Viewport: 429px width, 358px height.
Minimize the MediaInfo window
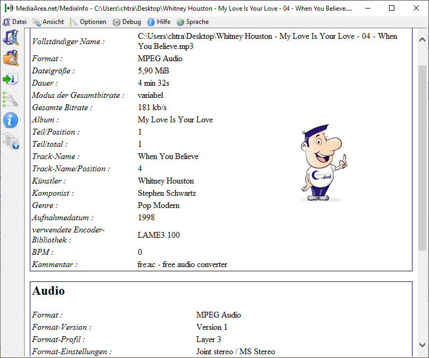click(x=367, y=9)
